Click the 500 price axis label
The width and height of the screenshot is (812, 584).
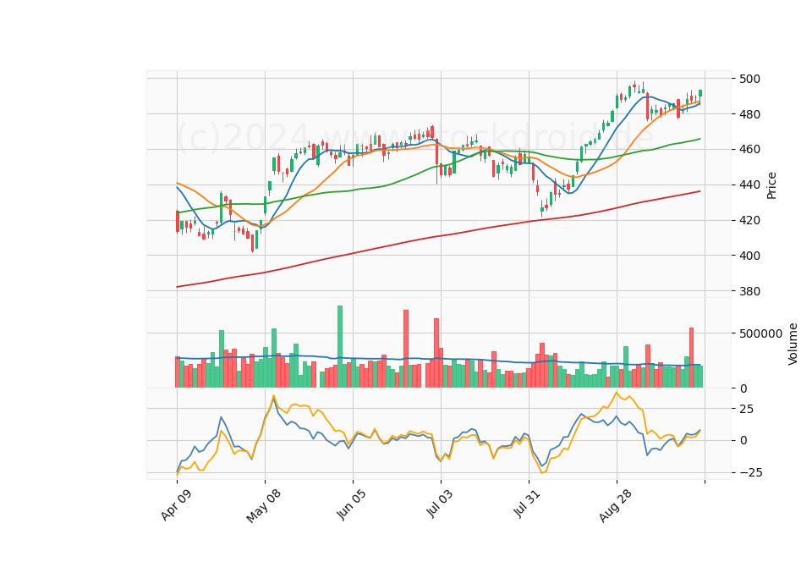coord(750,79)
